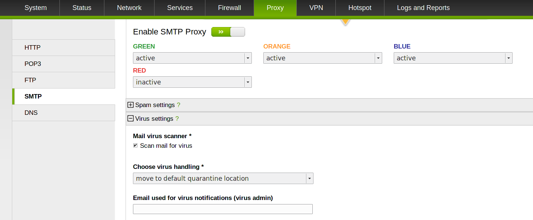533x220 pixels.
Task: Click the help question mark next to Spam settings
Action: tap(178, 105)
